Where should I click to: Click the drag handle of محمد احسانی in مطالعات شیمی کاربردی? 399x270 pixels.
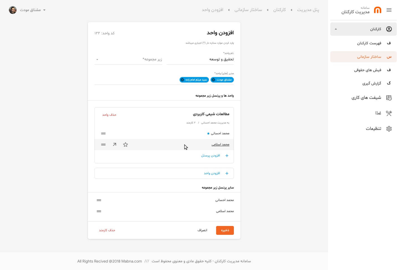pyautogui.click(x=103, y=133)
